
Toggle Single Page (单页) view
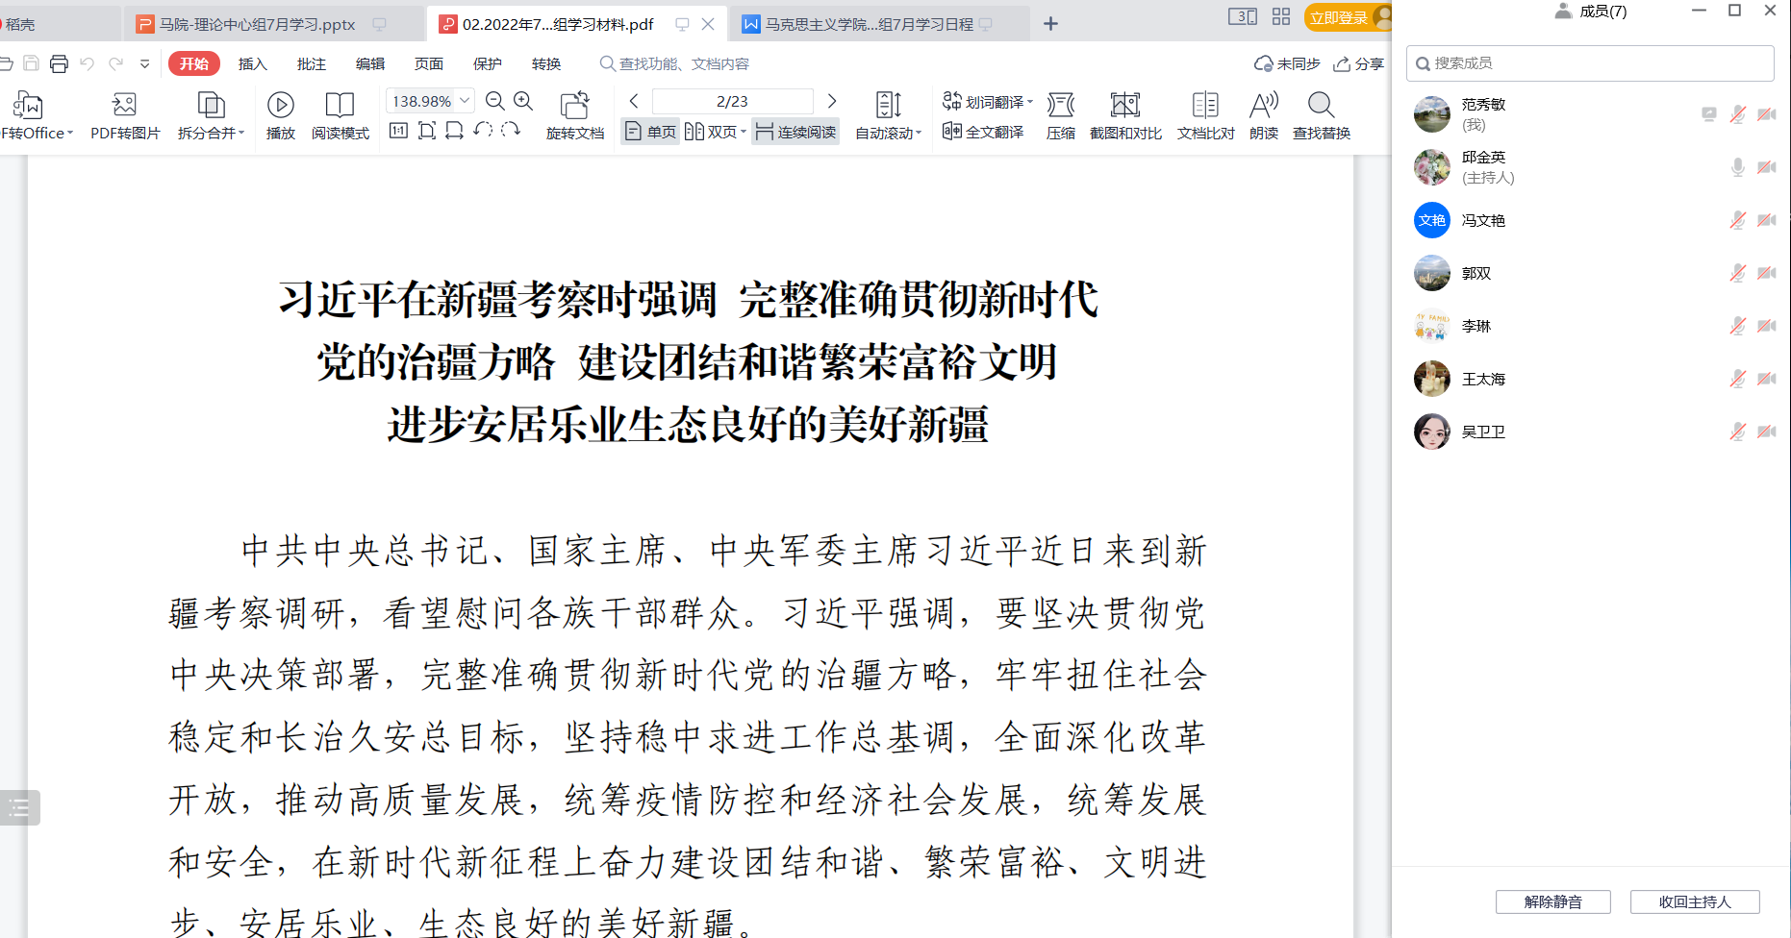650,132
